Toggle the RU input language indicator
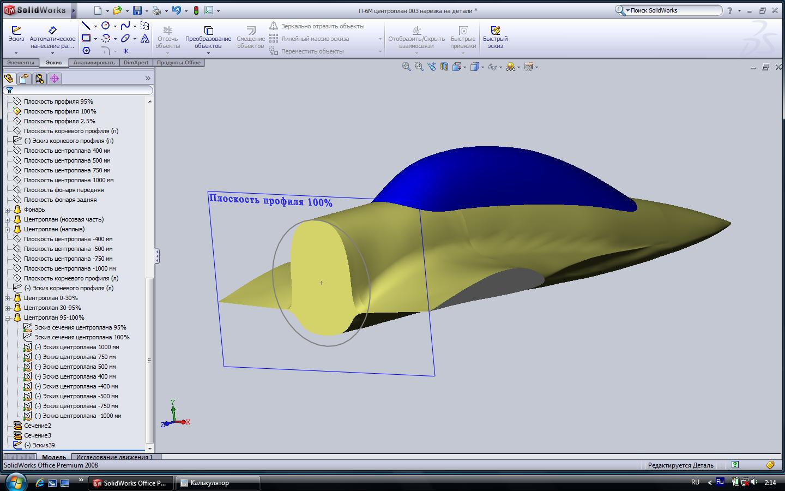The width and height of the screenshot is (785, 491). [x=695, y=482]
